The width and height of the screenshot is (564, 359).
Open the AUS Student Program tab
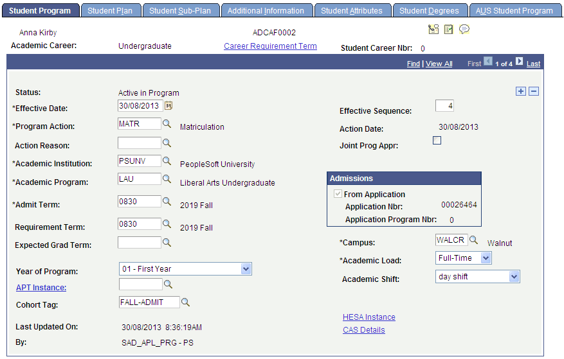[x=514, y=11]
